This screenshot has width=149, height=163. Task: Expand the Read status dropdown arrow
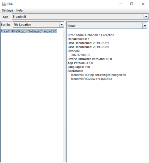point(145,26)
